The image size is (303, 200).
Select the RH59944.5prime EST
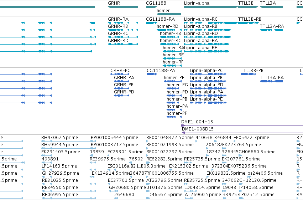tap(69, 148)
